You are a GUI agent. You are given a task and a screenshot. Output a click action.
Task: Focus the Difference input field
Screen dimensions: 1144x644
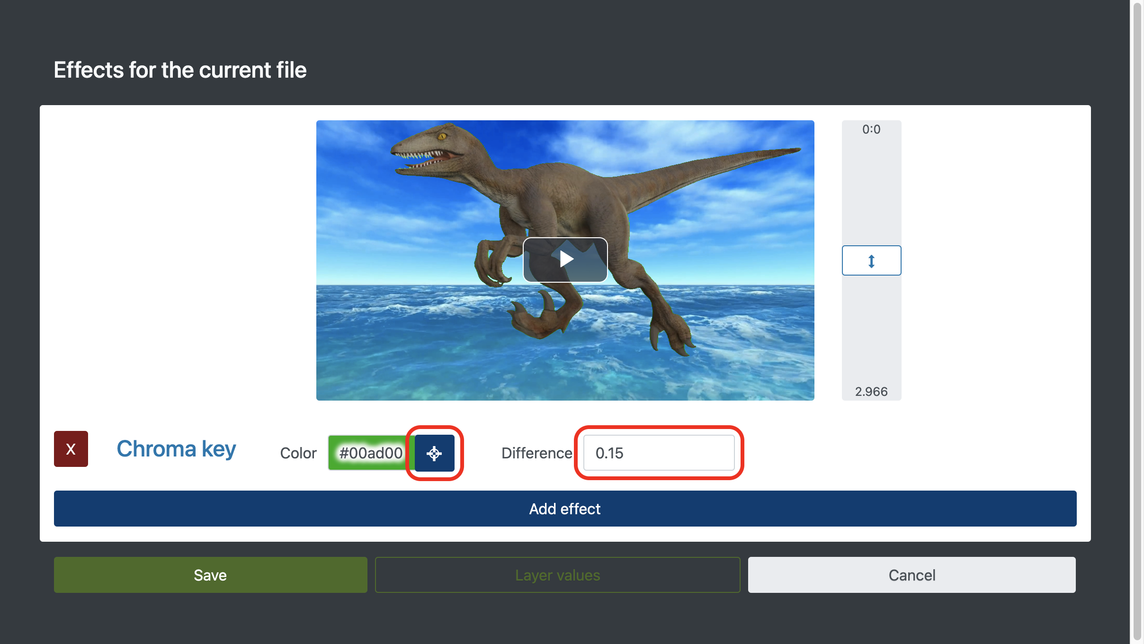(x=659, y=453)
